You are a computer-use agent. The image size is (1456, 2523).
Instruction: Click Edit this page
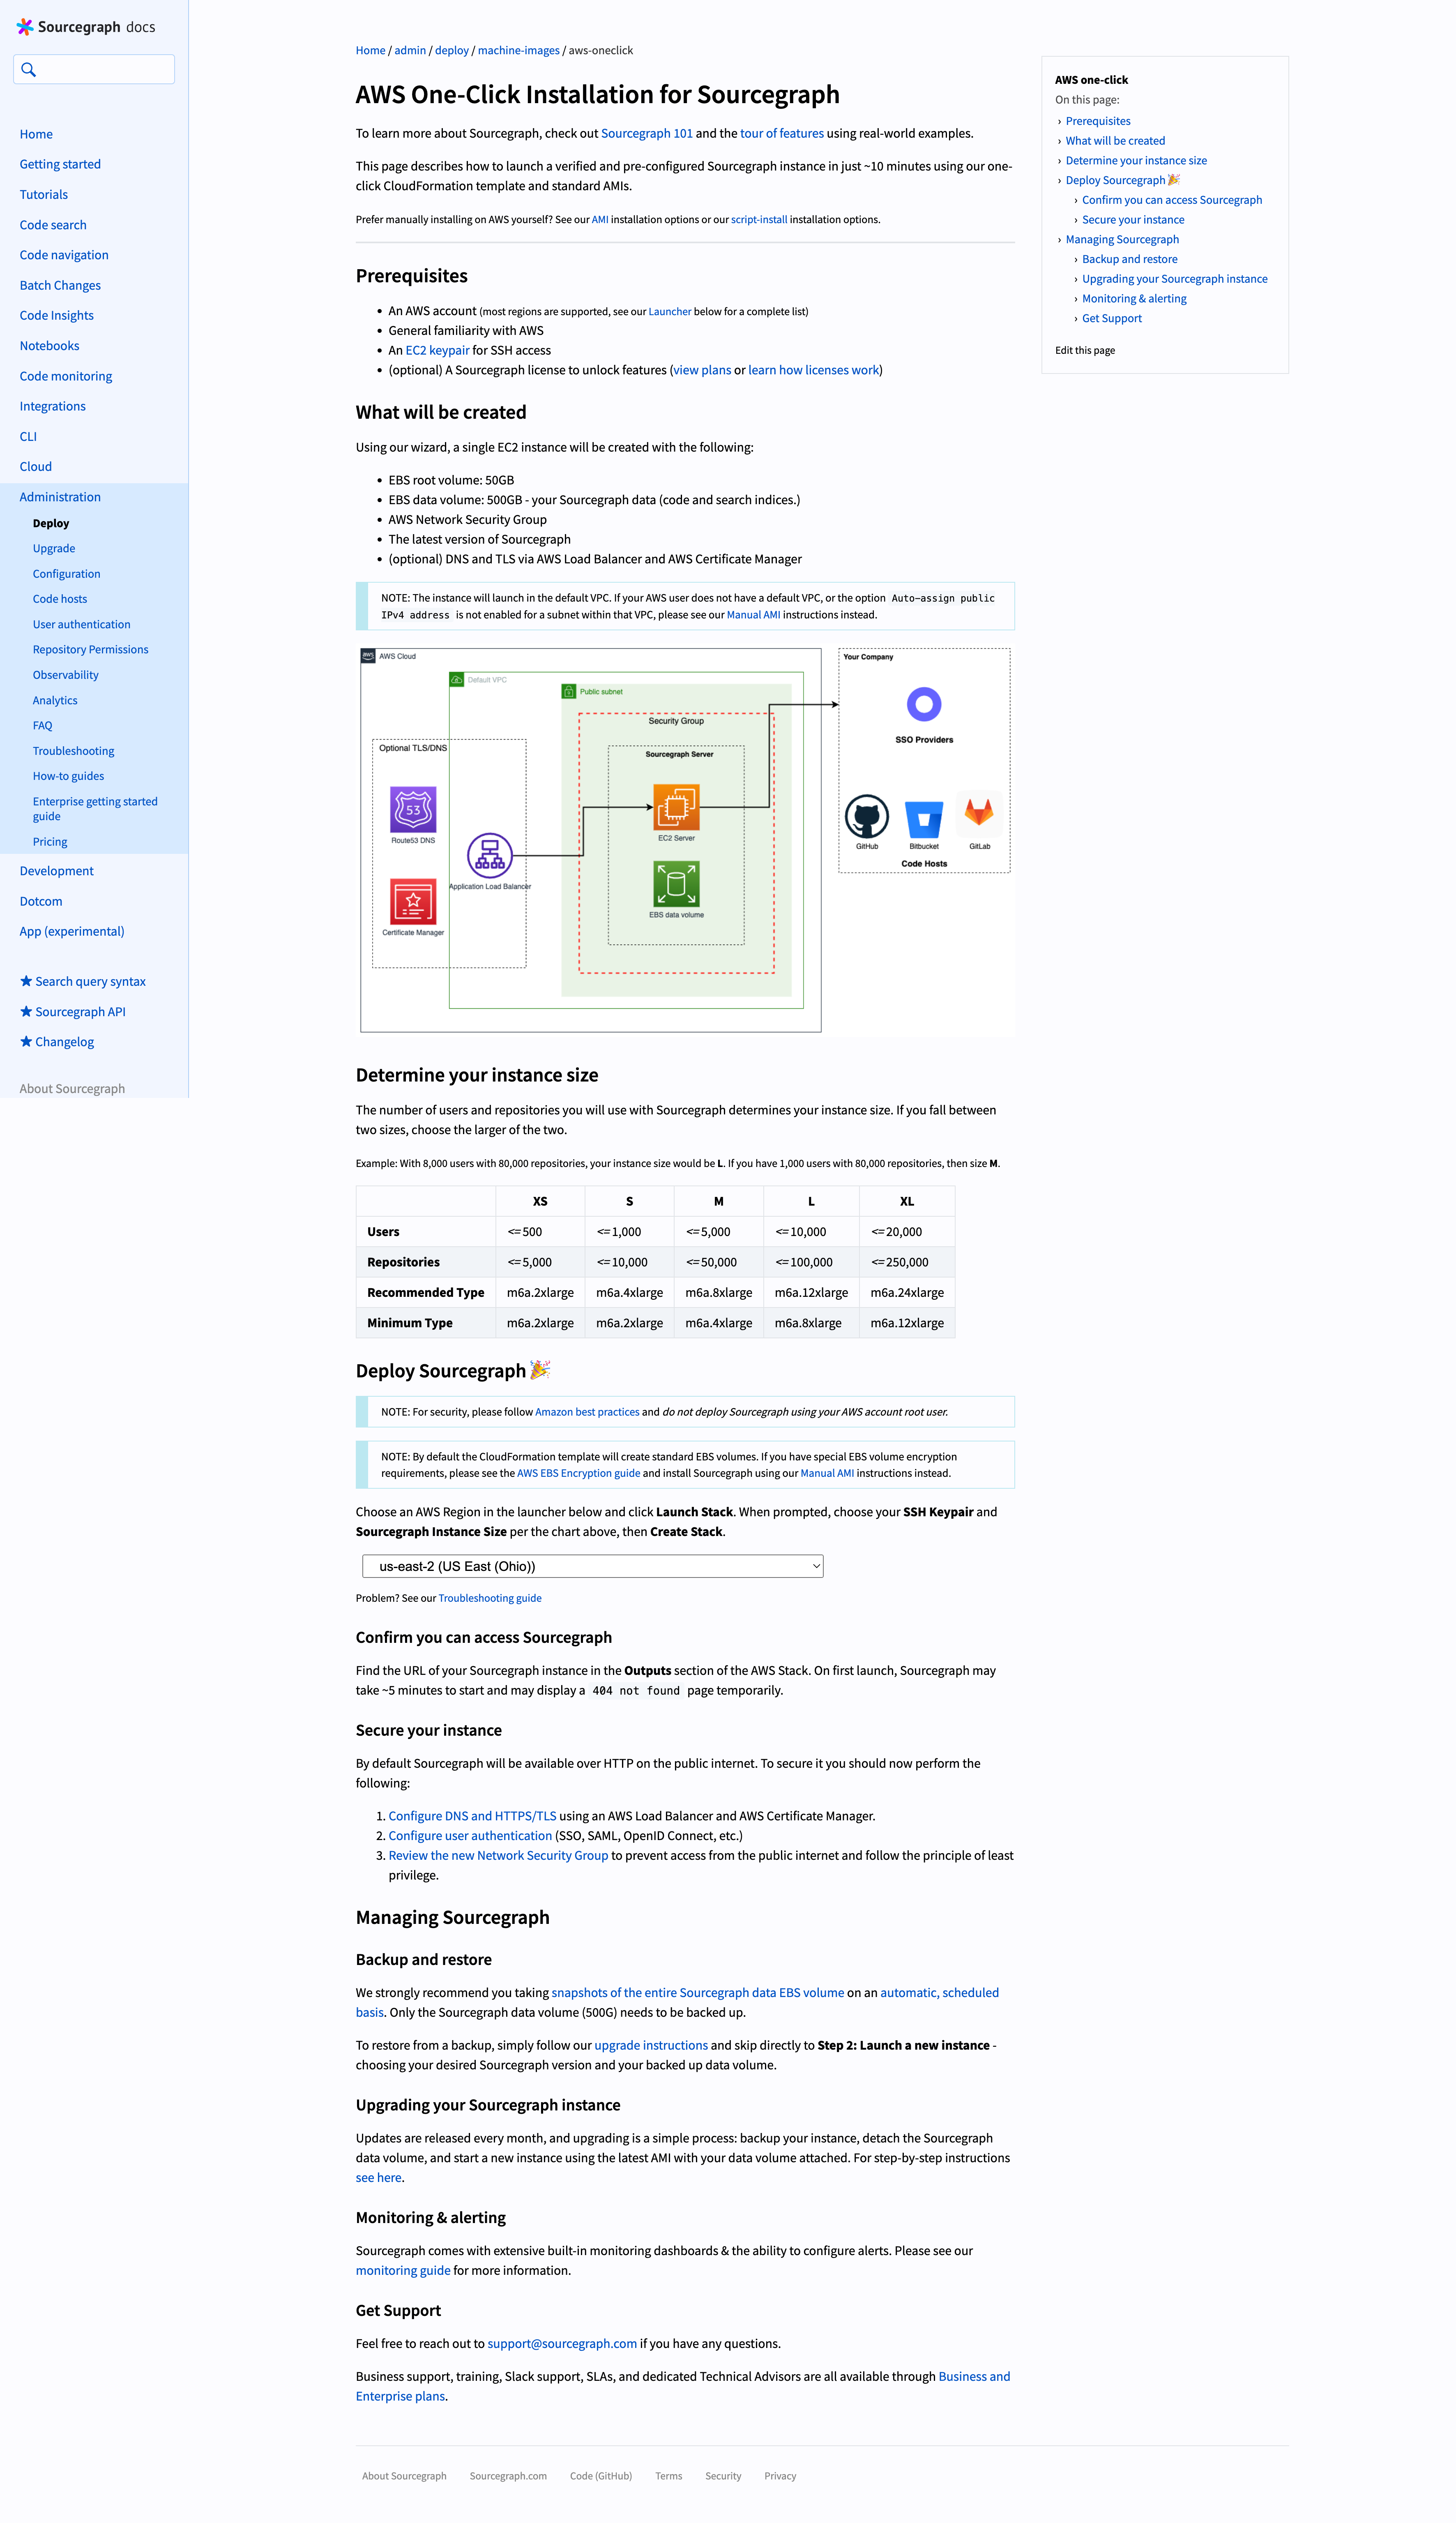pyautogui.click(x=1084, y=350)
